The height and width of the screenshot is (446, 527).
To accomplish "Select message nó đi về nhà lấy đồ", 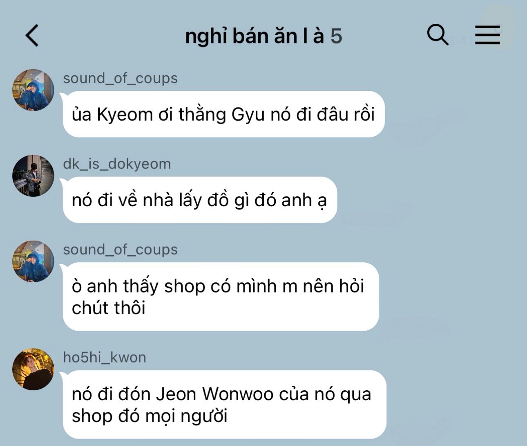I will 200,200.
